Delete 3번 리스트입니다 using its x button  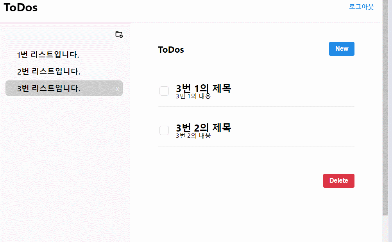click(117, 89)
